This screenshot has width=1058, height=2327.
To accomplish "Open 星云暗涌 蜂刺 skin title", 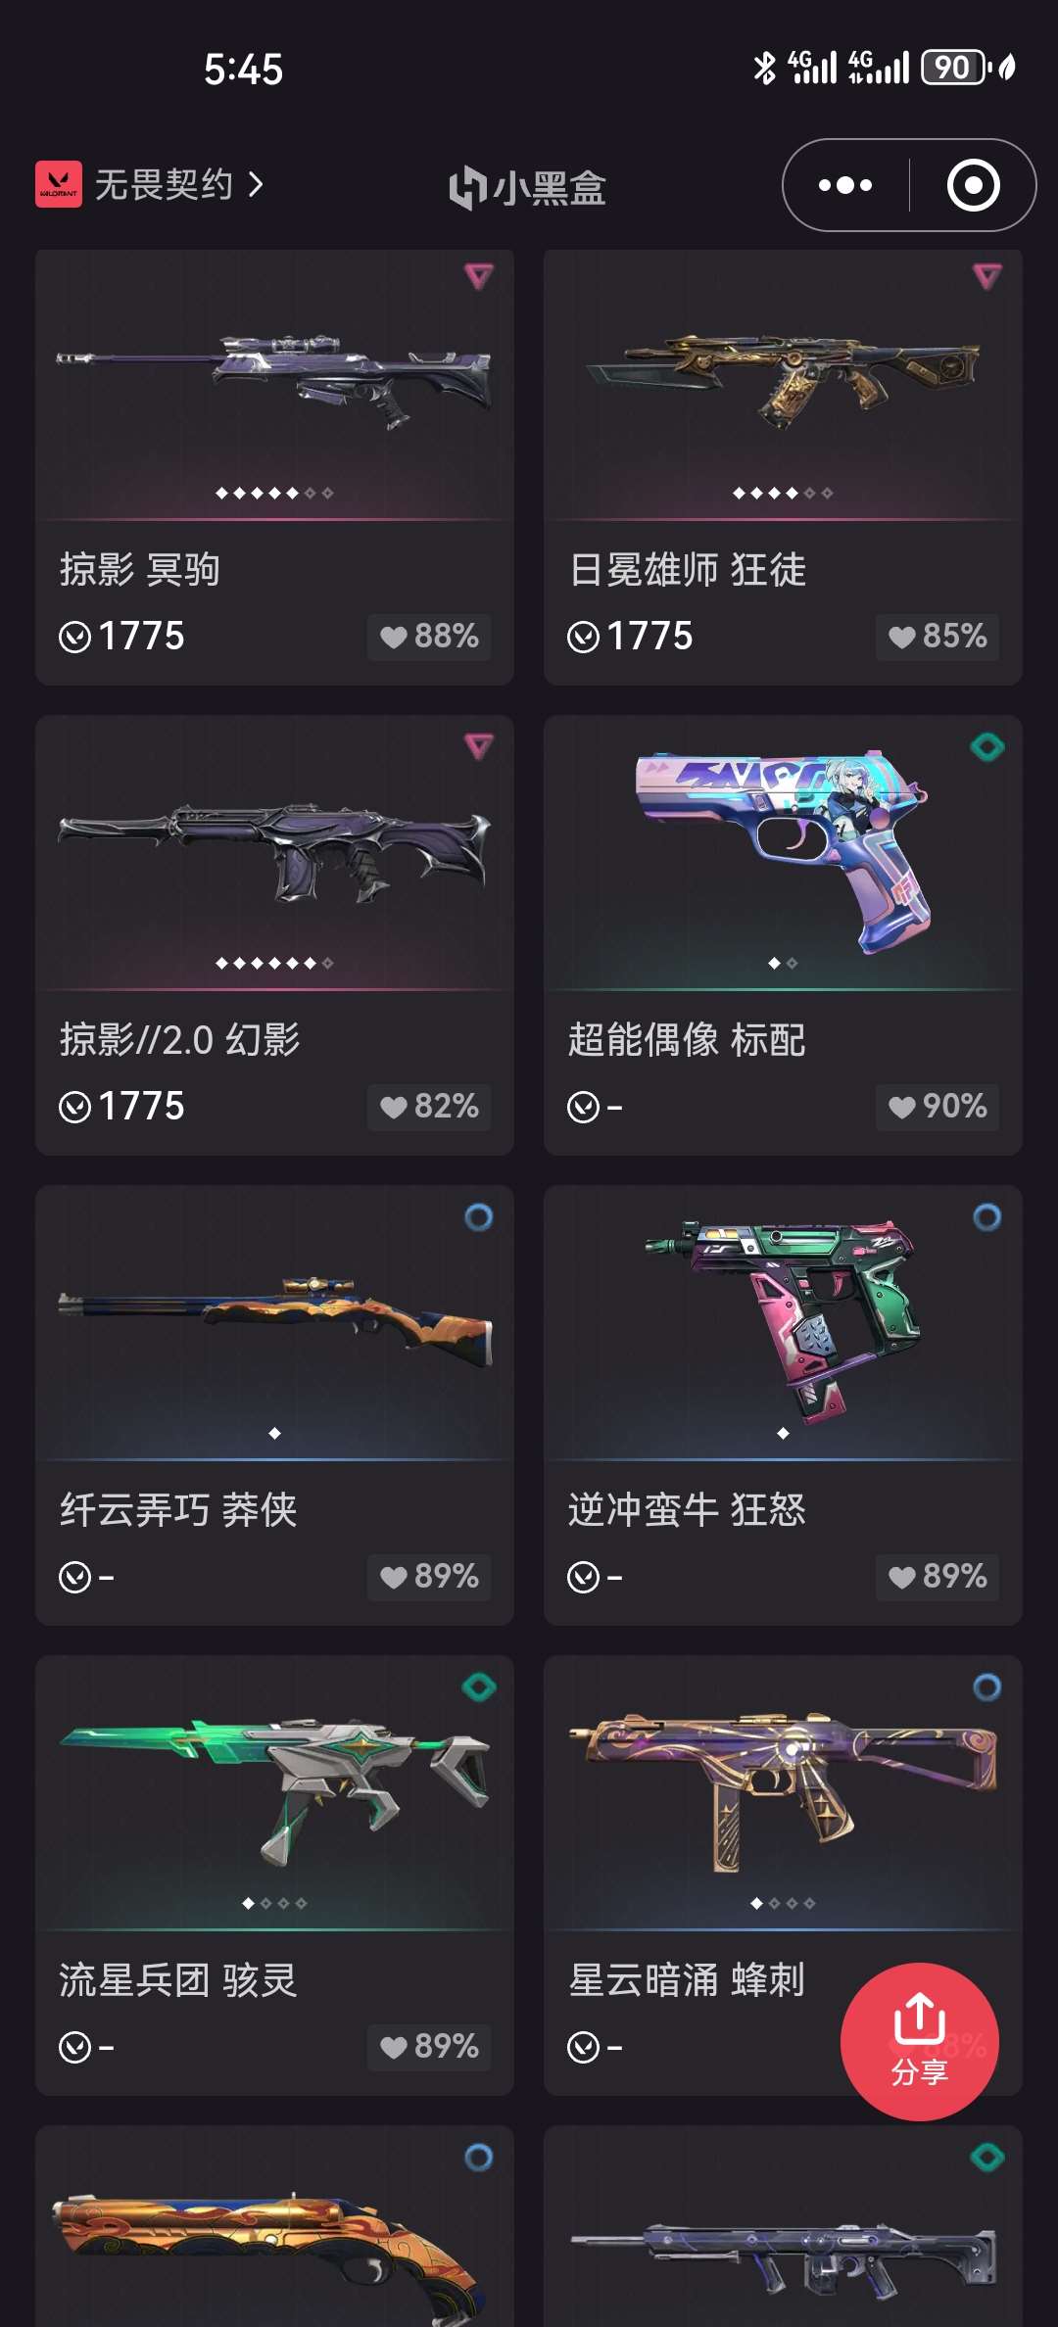I will click(687, 1980).
